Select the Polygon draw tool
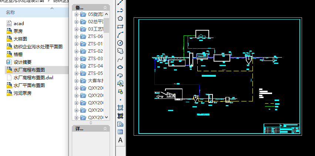 click(120, 18)
